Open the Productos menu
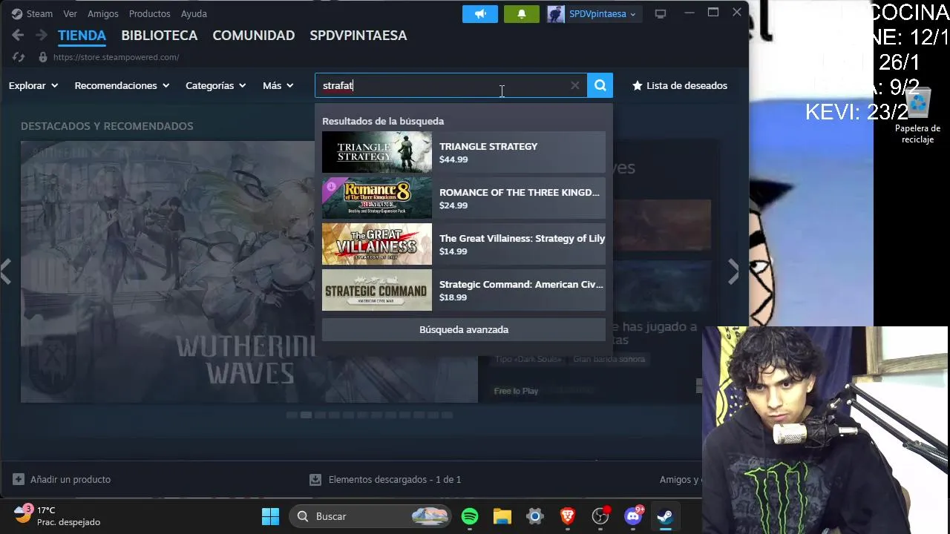950x534 pixels. click(x=149, y=13)
